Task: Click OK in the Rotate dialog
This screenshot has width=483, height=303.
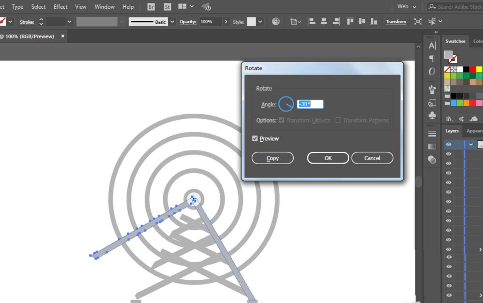Action: (x=328, y=158)
